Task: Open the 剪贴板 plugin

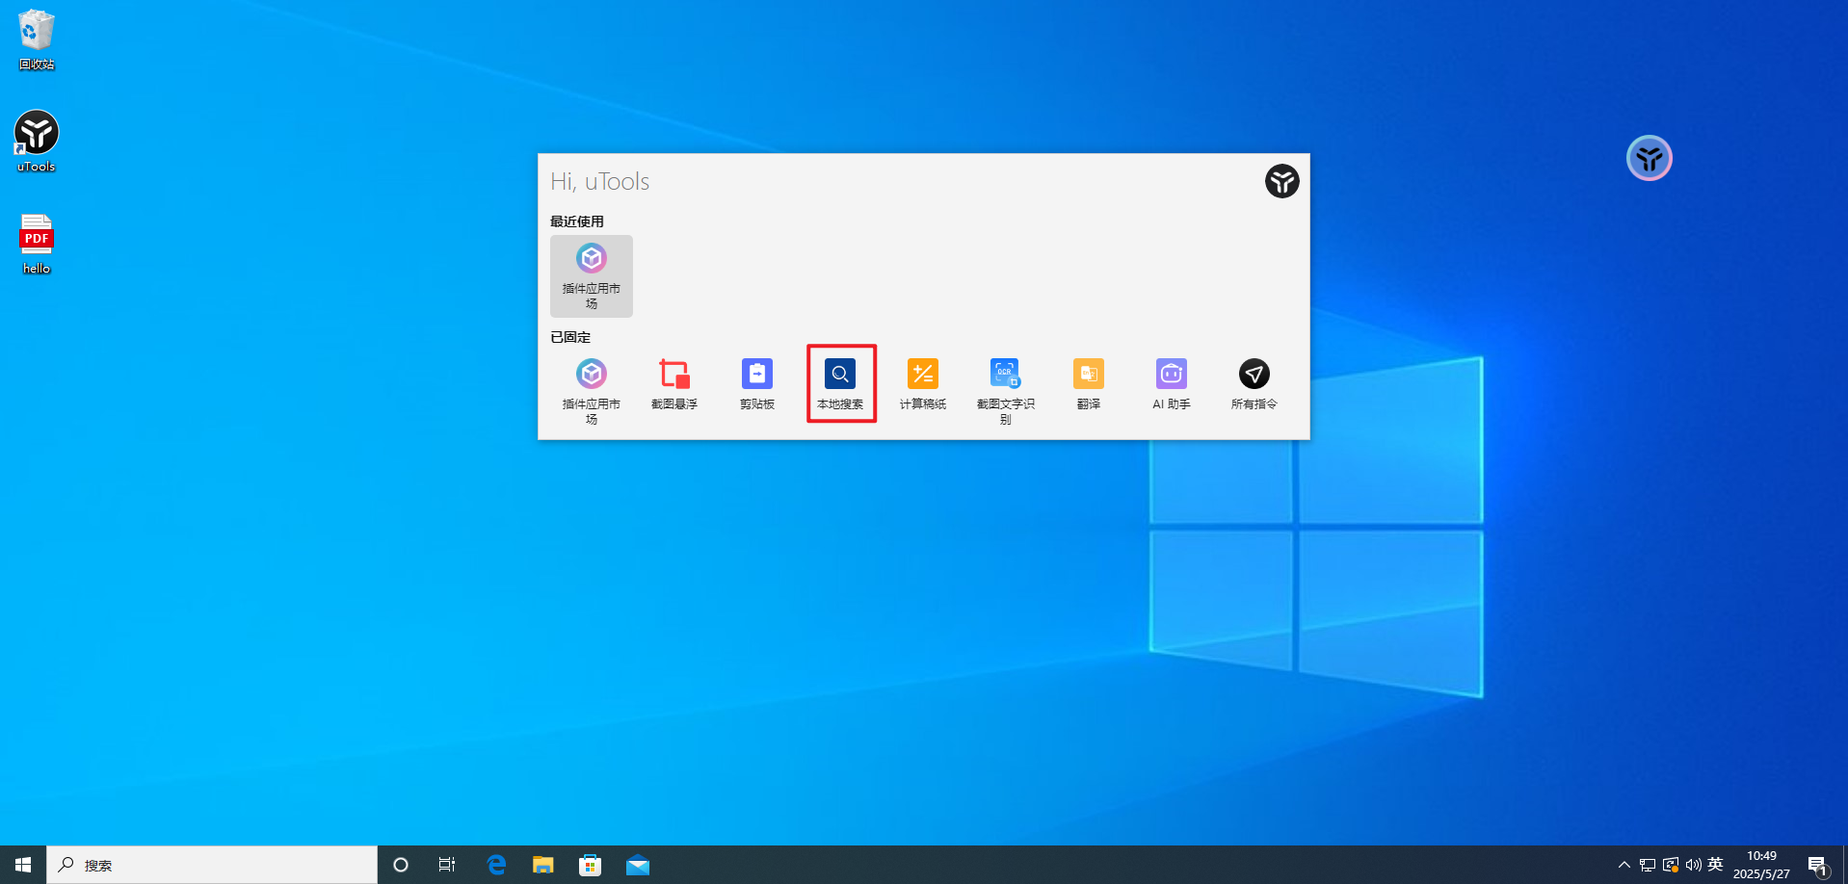Action: [757, 384]
